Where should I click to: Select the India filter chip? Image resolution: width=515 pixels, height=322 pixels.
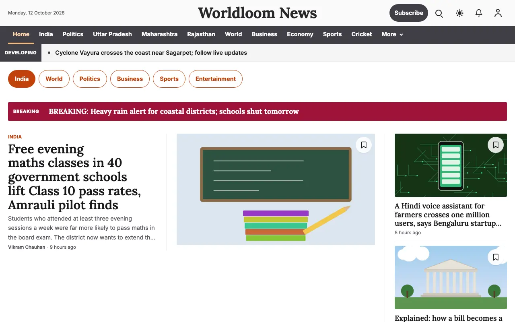22,79
